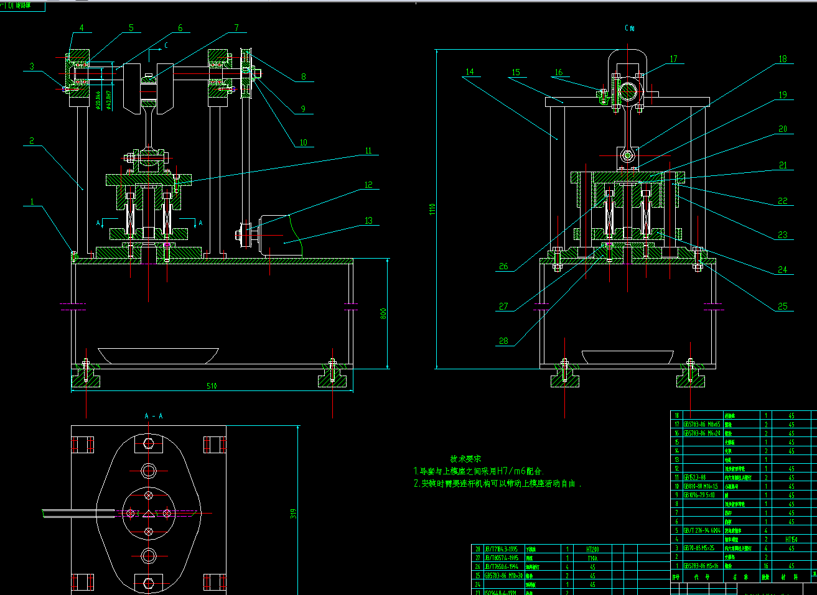The height and width of the screenshot is (595, 817).
Task: Select balloon callout 11 in the front view
Action: (x=368, y=151)
